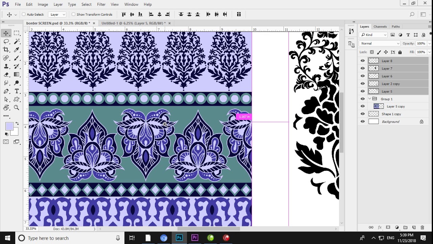Select the Crop tool
433x244 pixels.
6,49
